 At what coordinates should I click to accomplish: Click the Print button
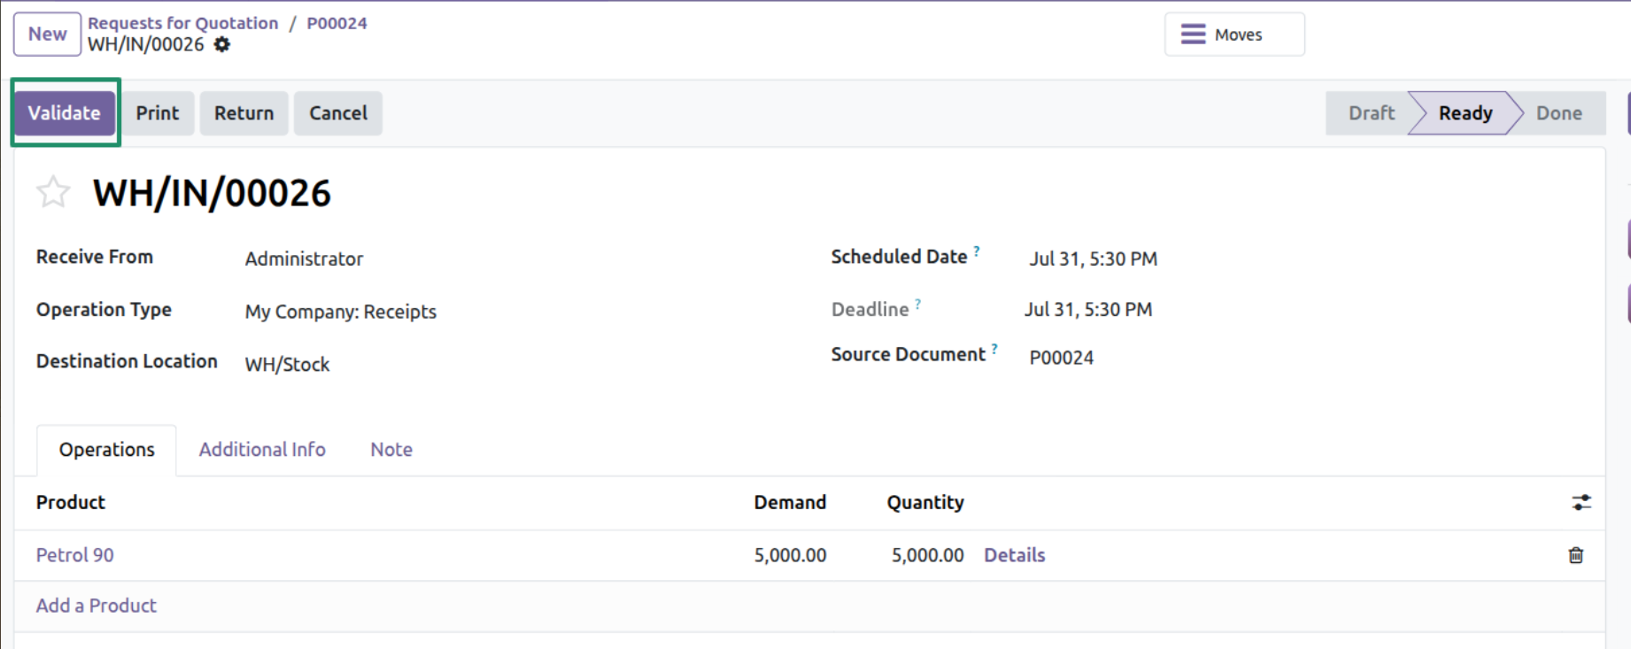[x=158, y=113]
